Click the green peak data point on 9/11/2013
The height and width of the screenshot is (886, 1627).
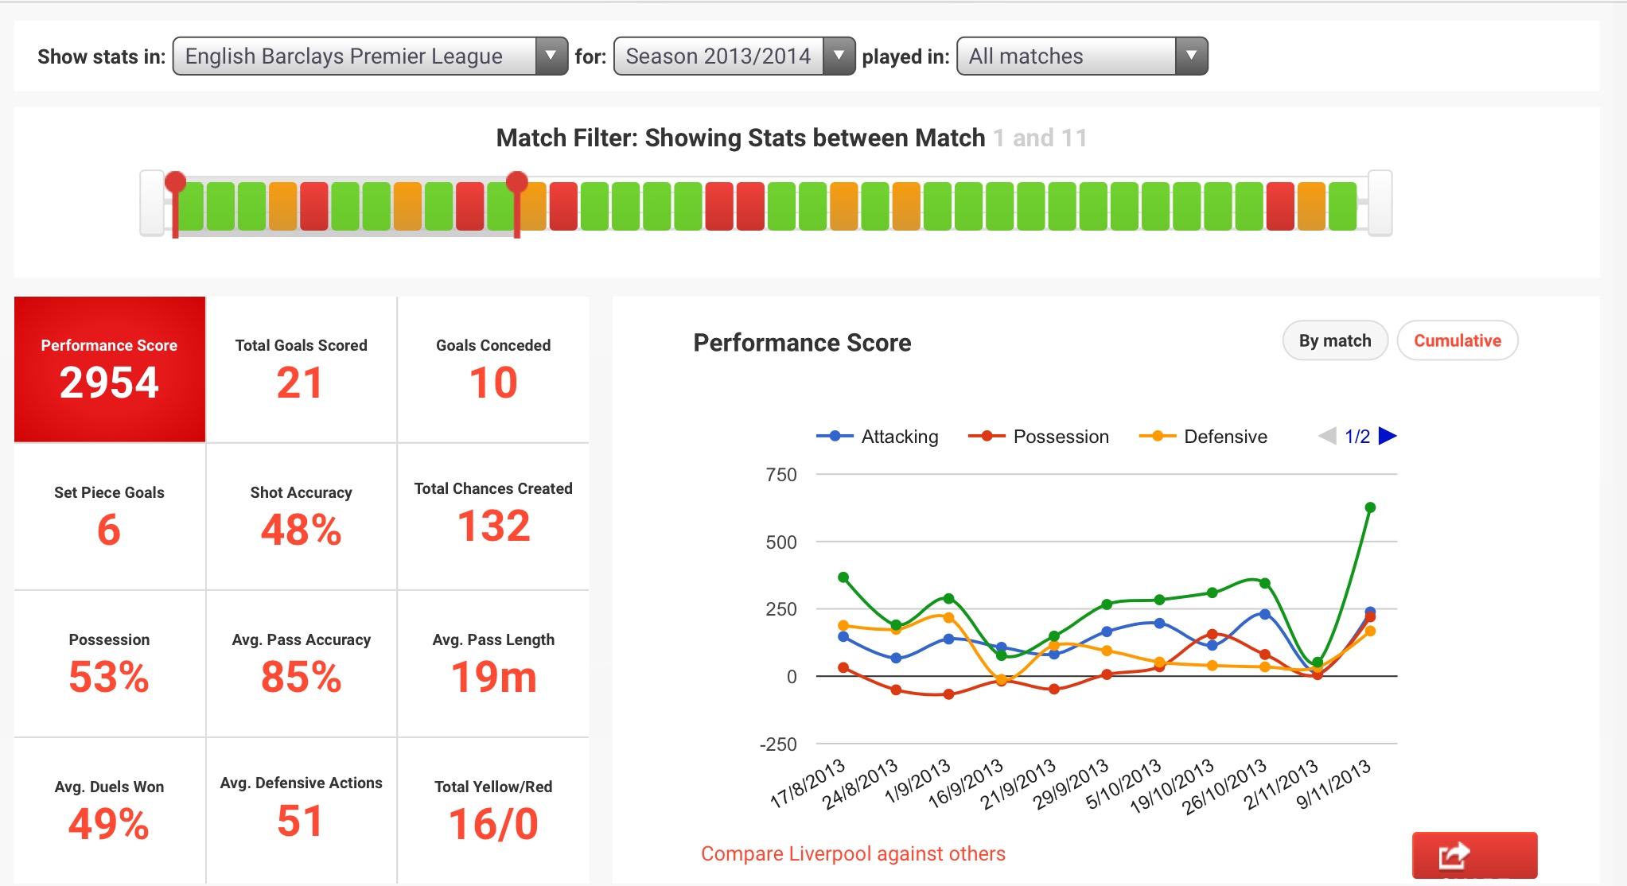1370,507
